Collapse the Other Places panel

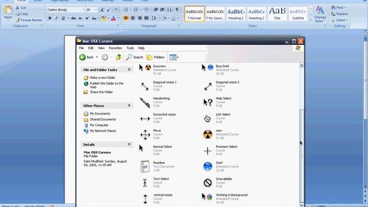coord(129,106)
